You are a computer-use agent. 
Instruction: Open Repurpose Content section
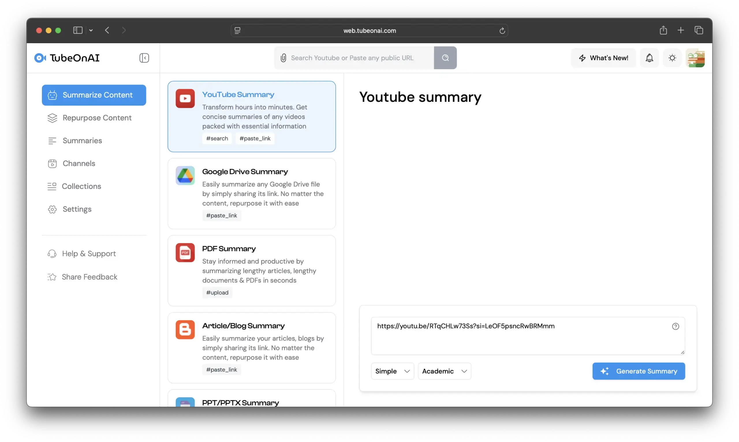94,118
